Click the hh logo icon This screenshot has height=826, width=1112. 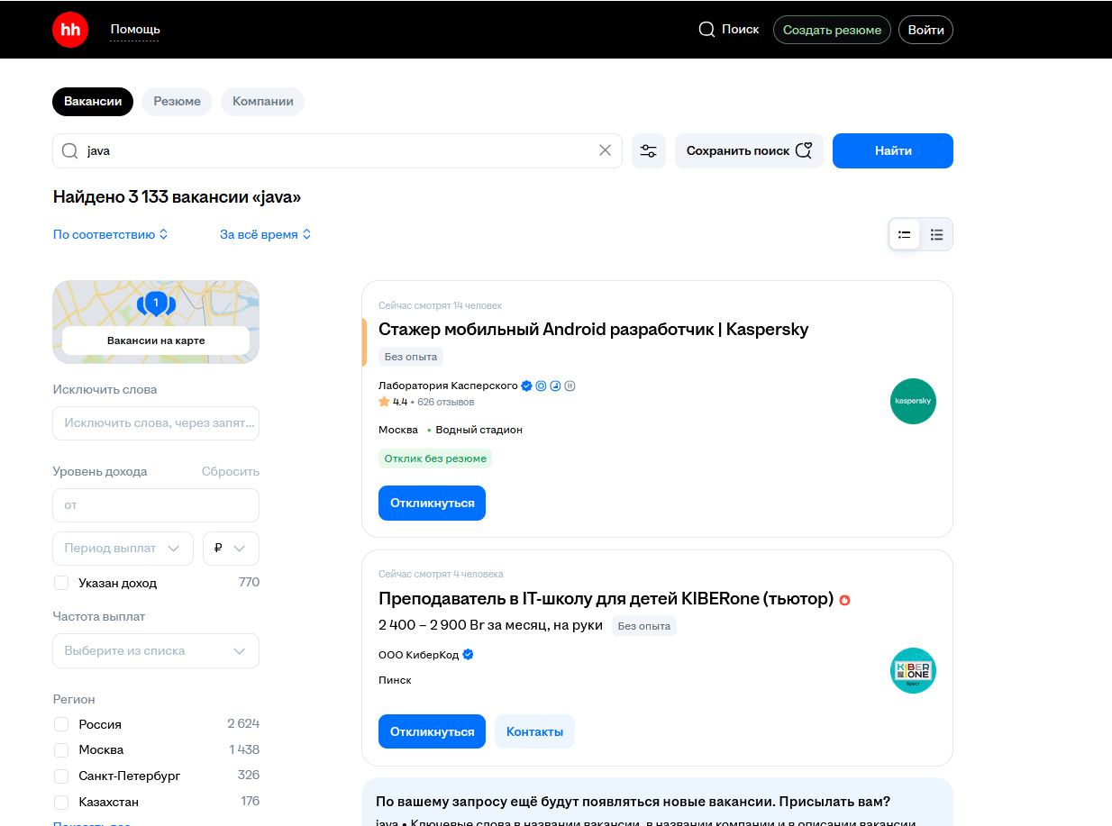click(69, 30)
